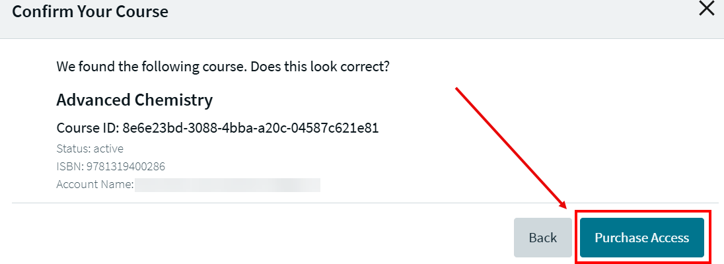Click the Confirm Your Course heading

click(90, 11)
